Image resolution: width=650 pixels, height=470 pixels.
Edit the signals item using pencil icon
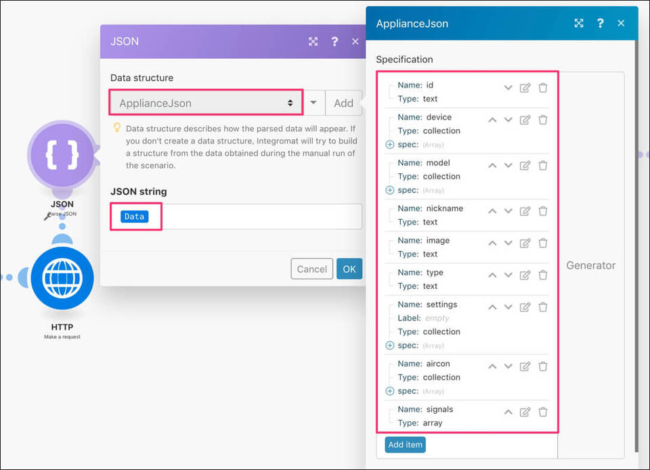click(525, 412)
